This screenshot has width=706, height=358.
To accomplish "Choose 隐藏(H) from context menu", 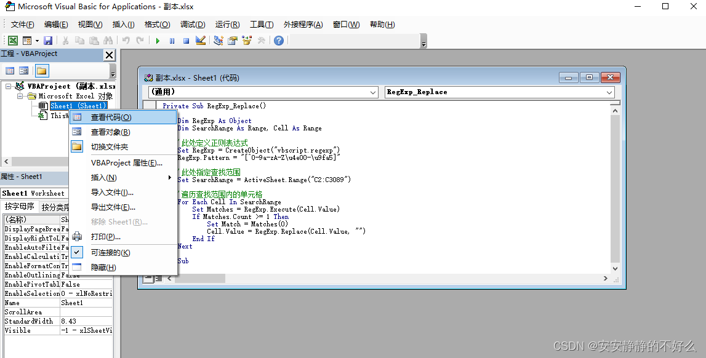I will coord(123,268).
